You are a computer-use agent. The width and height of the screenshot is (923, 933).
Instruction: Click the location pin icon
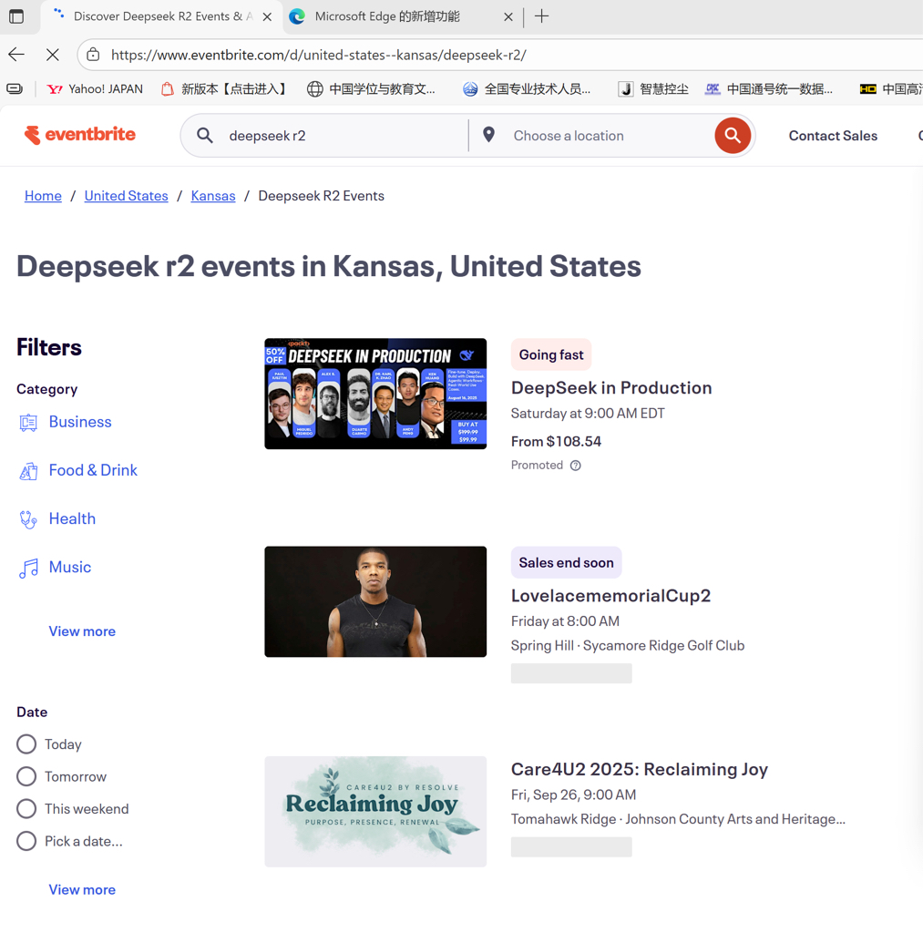(488, 135)
